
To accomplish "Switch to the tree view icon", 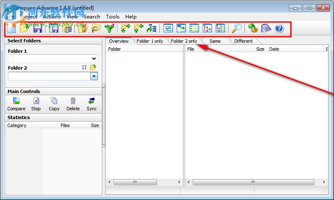I will [x=207, y=28].
